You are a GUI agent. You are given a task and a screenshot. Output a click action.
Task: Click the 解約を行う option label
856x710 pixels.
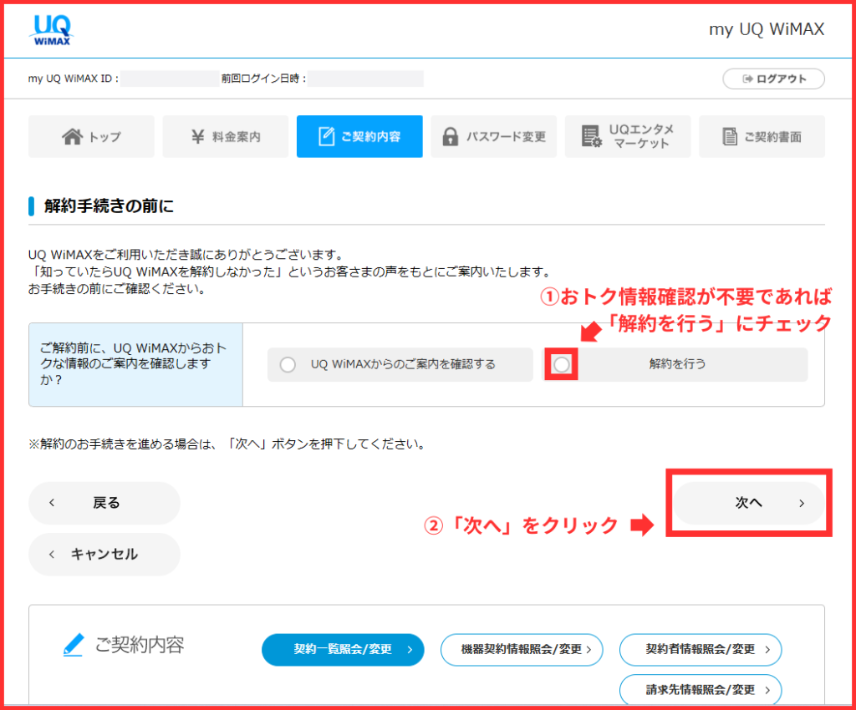(677, 364)
